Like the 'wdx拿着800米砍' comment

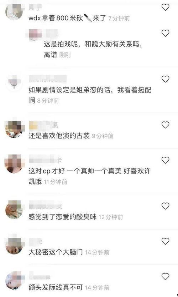(165, 7)
